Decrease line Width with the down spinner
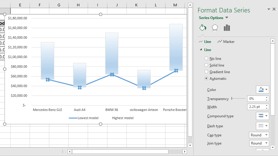Image resolution: width=278 pixels, height=156 pixels. pos(267,108)
